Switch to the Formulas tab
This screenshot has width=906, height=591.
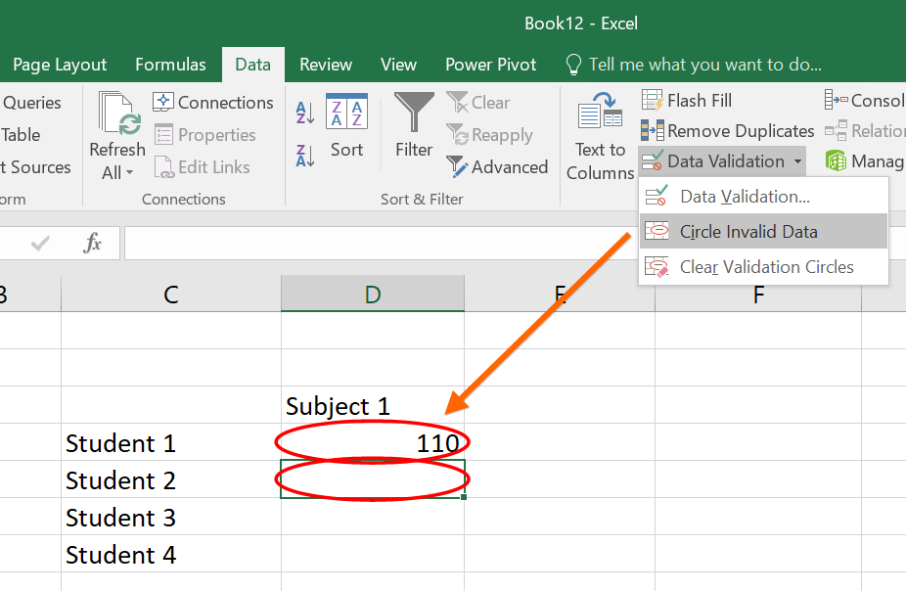pyautogui.click(x=170, y=65)
